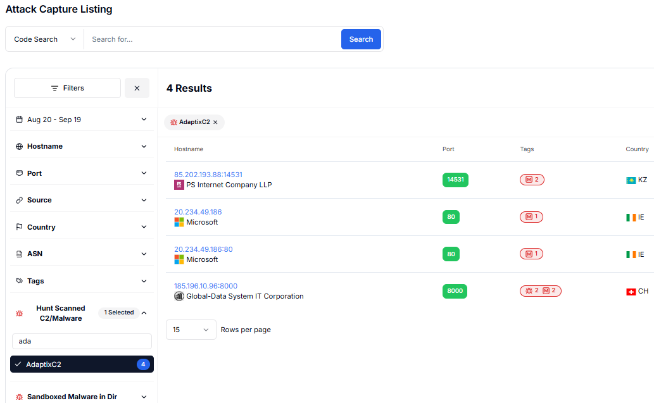Click the green 14531 port badge
654x403 pixels.
click(455, 180)
